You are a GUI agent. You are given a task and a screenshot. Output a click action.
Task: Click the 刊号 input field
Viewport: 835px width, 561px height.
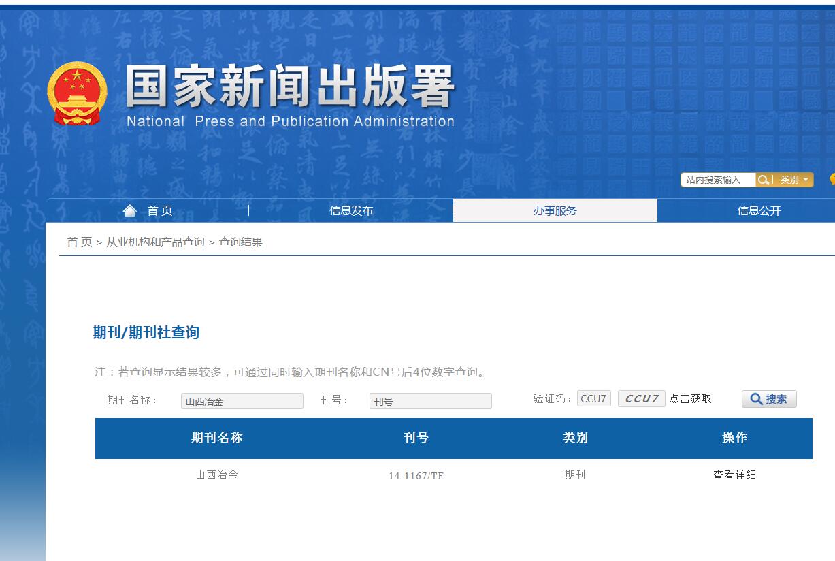click(x=431, y=401)
